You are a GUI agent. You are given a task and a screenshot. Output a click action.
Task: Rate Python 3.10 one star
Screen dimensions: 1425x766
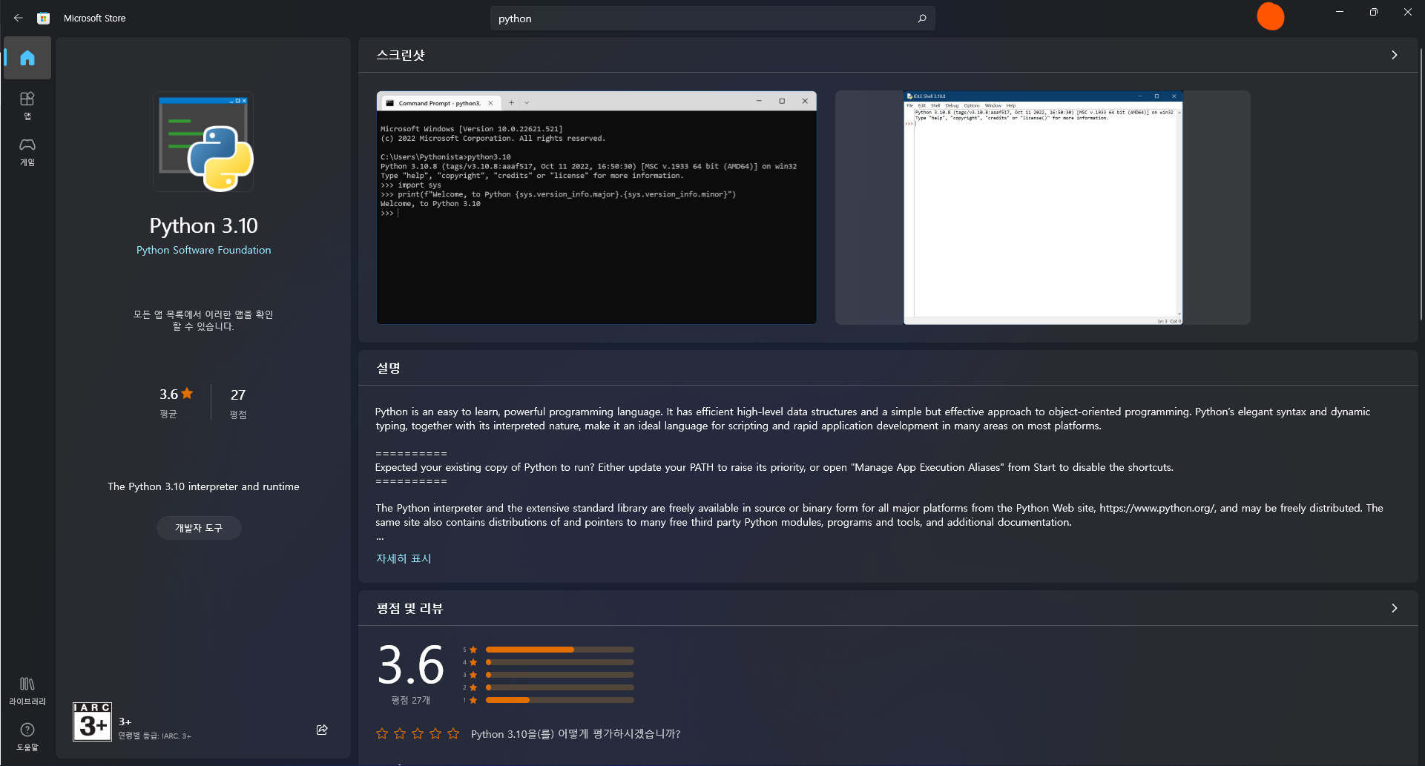pyautogui.click(x=382, y=733)
